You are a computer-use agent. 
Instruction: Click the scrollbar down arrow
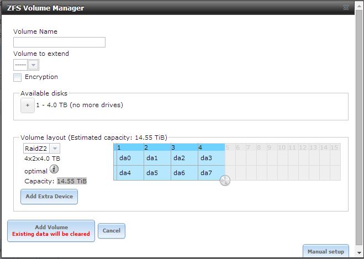(x=359, y=253)
